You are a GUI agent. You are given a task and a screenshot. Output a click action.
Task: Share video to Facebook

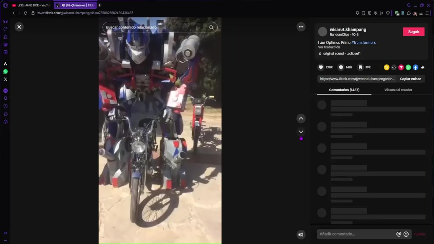tap(415, 67)
